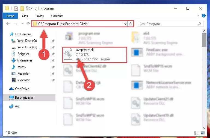Switch to the Paylaş ribbon tab

[40, 16]
